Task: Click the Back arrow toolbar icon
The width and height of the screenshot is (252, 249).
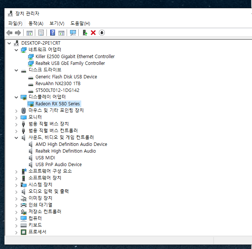Action: pyautogui.click(x=9, y=33)
